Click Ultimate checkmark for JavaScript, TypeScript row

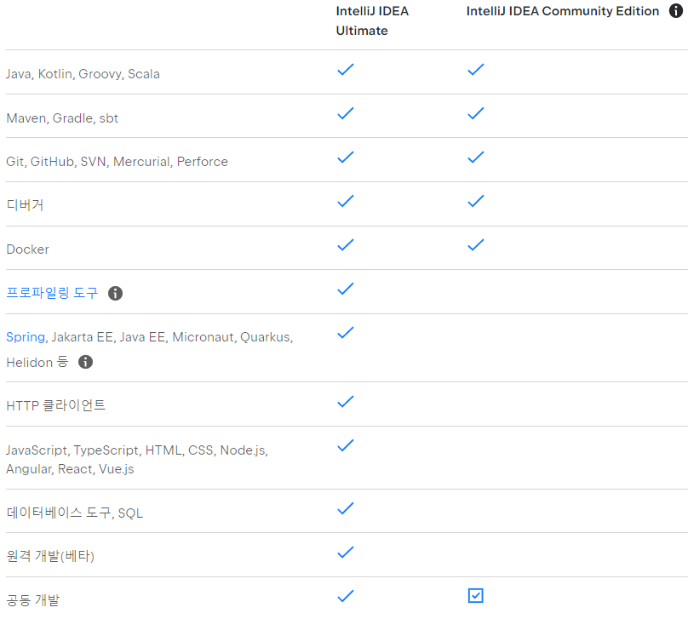click(x=345, y=445)
